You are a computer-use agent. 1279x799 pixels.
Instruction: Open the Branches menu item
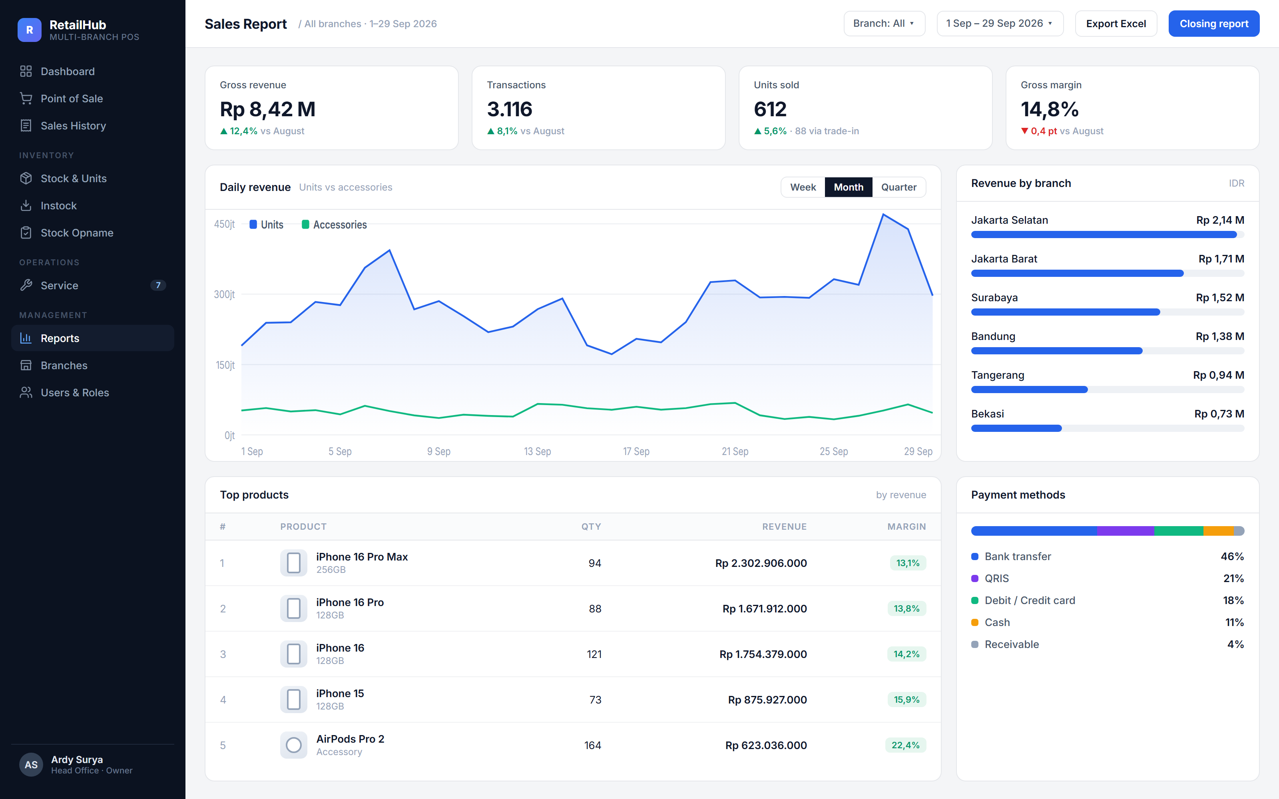[92, 365]
